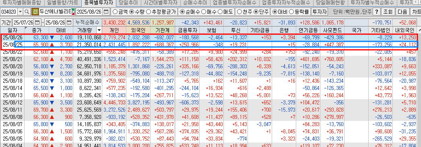The image size is (421, 147).
Task: Select the 종목별투자자 tab
Action: [x=99, y=3]
